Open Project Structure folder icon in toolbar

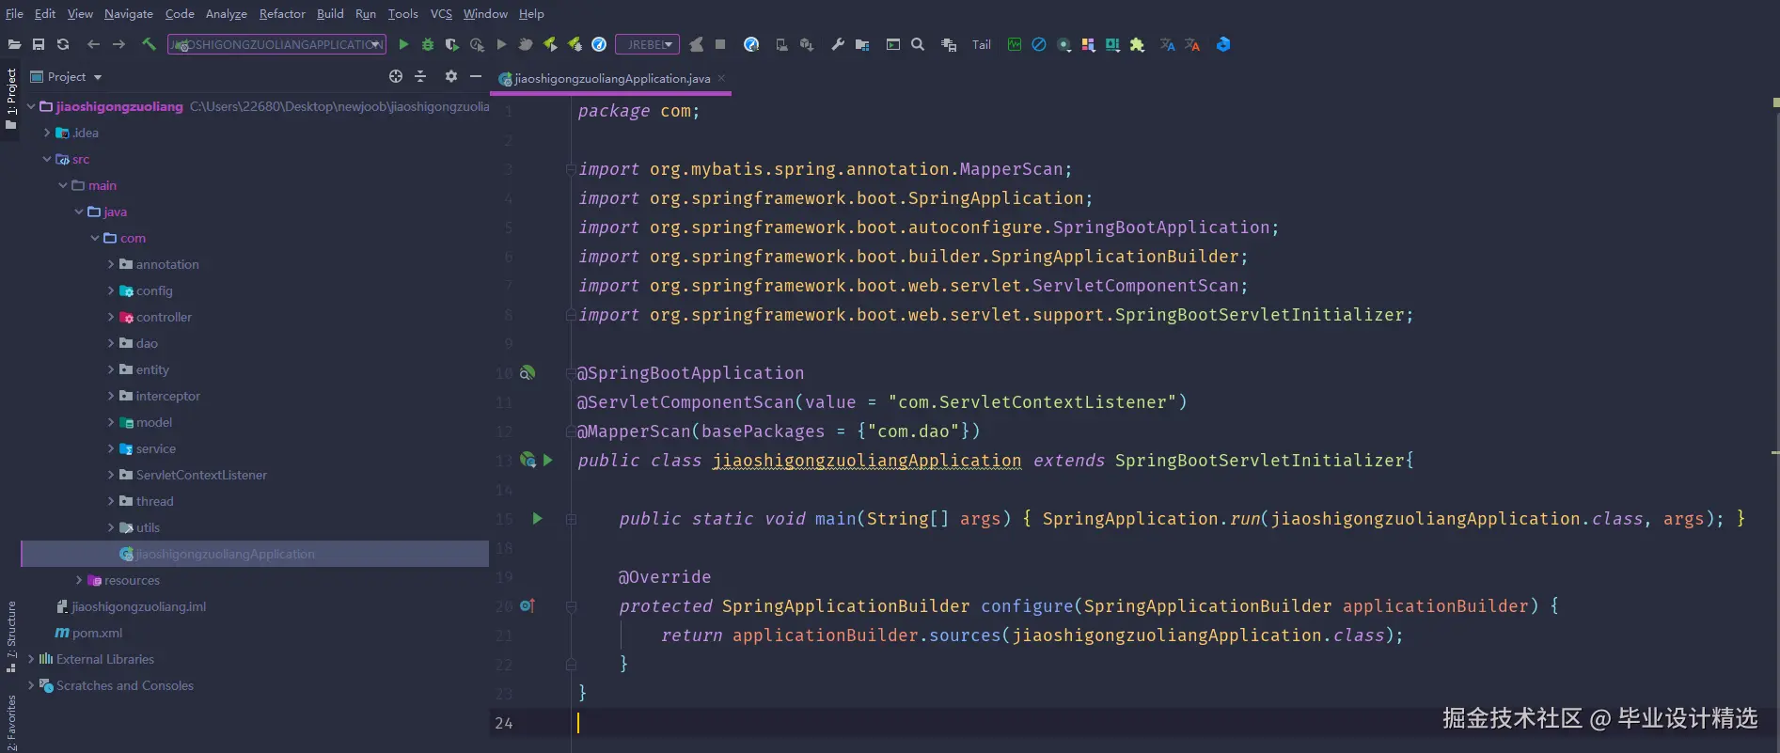pyautogui.click(x=862, y=44)
